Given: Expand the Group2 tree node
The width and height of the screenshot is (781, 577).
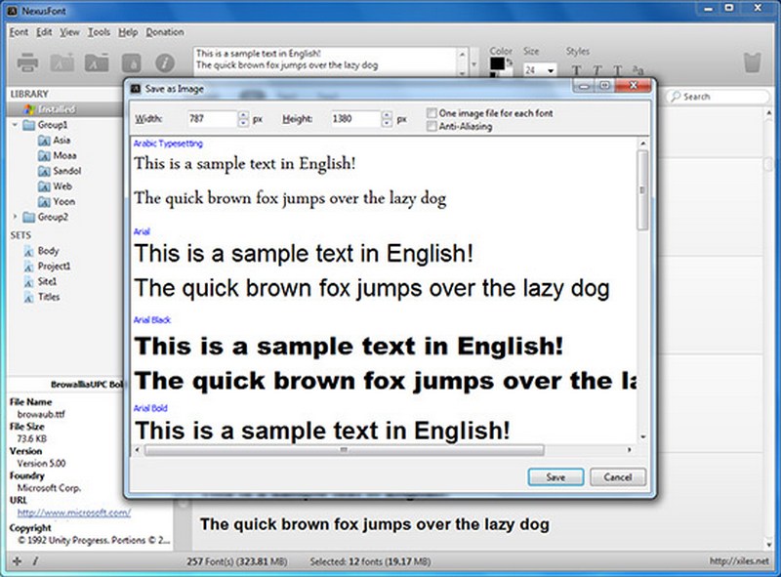Looking at the screenshot, I should click(x=15, y=217).
